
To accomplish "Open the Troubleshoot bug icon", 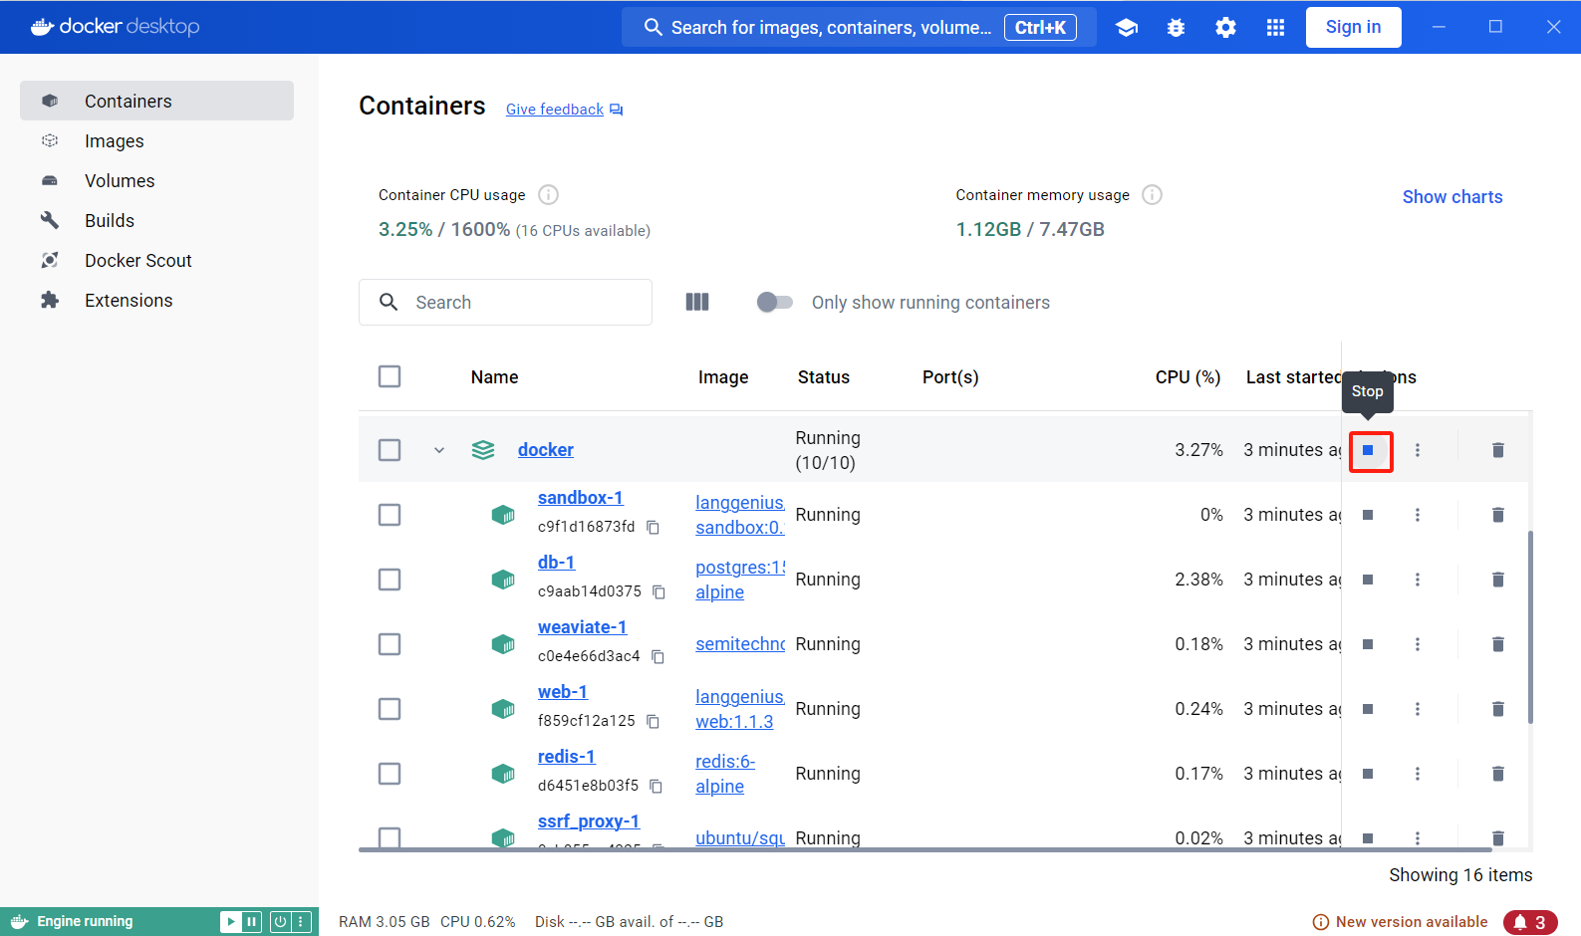I will tap(1177, 28).
